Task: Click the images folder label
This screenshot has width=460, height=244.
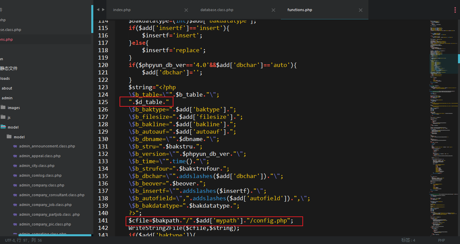Action: coord(14,108)
